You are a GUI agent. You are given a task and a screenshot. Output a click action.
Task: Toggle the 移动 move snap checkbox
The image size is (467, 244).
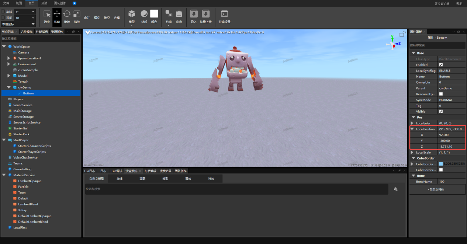click(3, 18)
